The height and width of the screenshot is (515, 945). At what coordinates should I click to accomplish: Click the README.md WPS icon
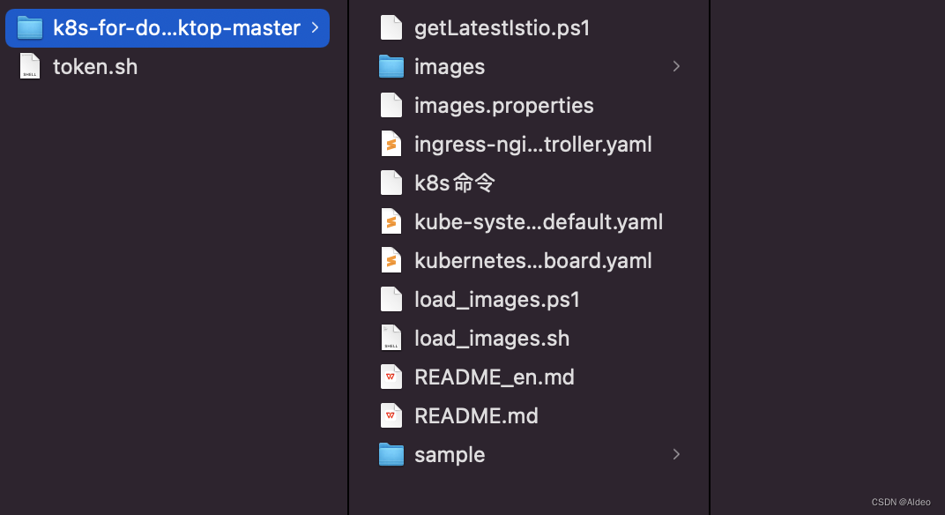tap(391, 415)
